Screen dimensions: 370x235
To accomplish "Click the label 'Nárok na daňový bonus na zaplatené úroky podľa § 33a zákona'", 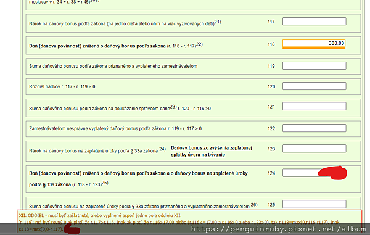I will click(94, 151).
